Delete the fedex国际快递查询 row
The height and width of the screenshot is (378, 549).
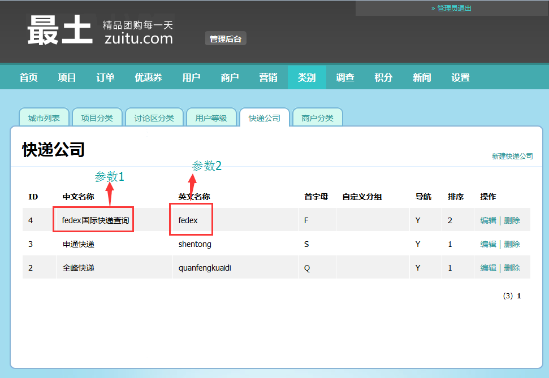point(512,220)
